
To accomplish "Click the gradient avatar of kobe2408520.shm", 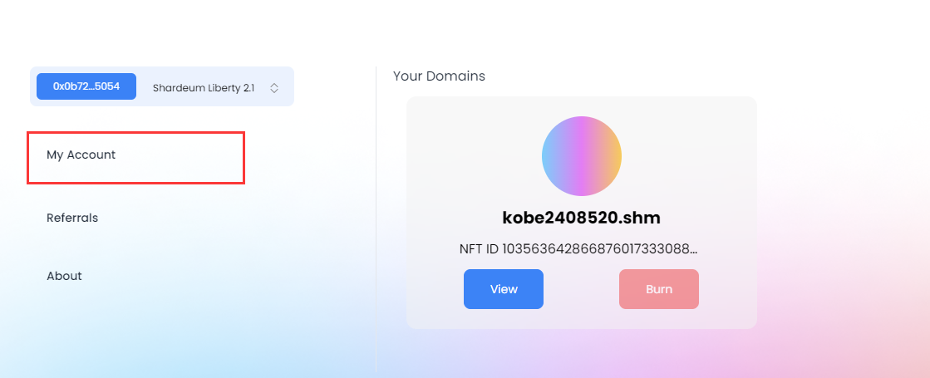I will (581, 156).
